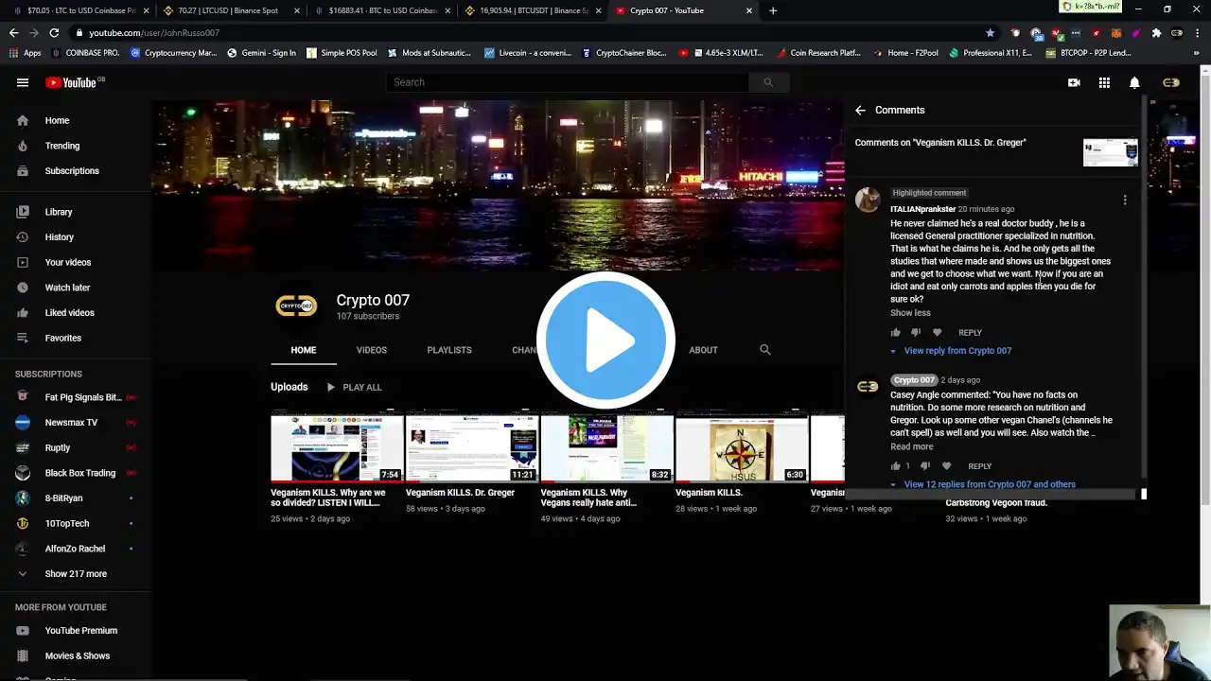Expand Show 217 more subscriptions

(76, 574)
